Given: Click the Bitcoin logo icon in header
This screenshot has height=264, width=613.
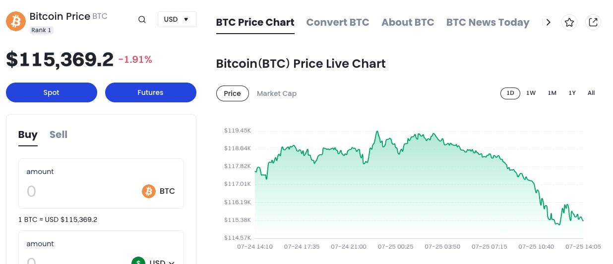Looking at the screenshot, I should pos(16,21).
